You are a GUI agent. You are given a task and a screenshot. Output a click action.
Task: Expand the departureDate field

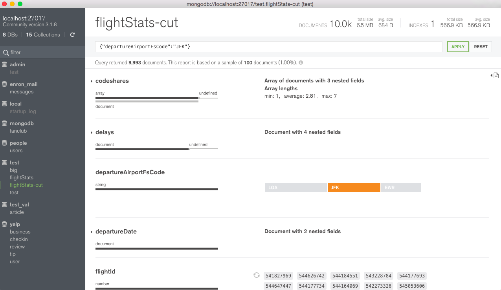(92, 232)
